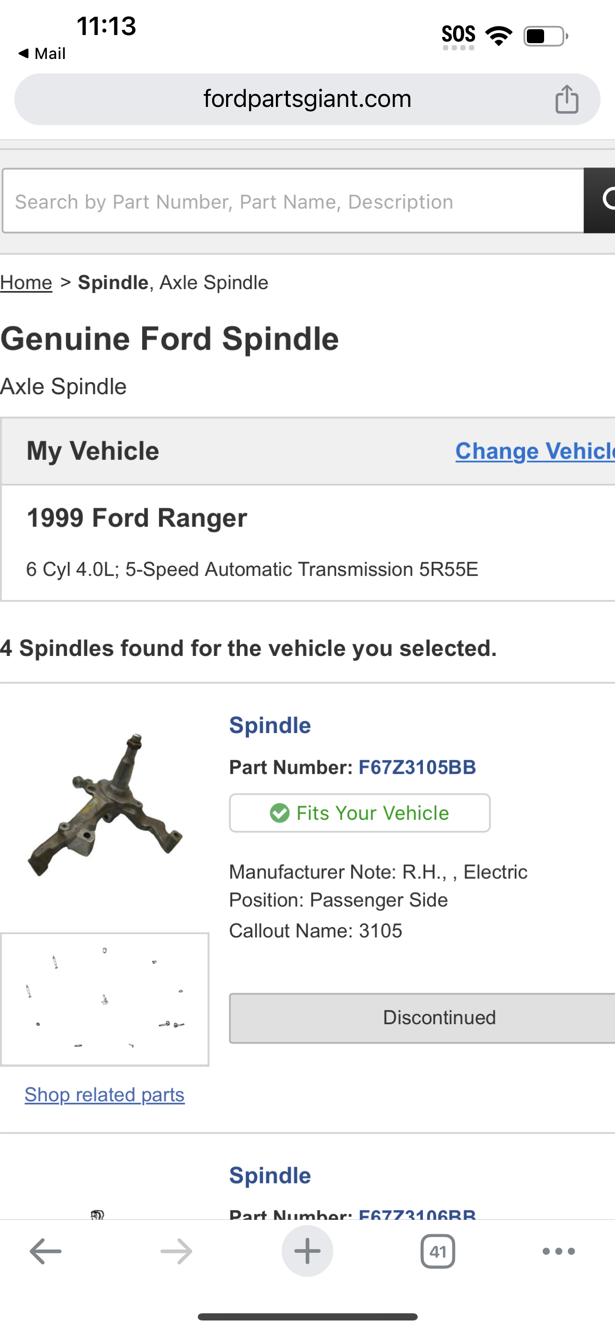The image size is (615, 1332).
Task: Tap the Wi-Fi status icon
Action: pos(499,35)
